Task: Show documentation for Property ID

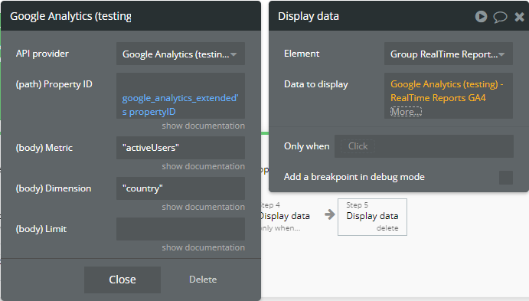Action: coord(203,126)
